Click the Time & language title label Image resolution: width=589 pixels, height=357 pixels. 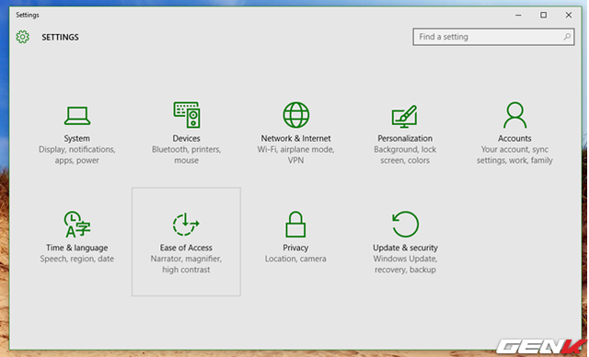click(77, 248)
